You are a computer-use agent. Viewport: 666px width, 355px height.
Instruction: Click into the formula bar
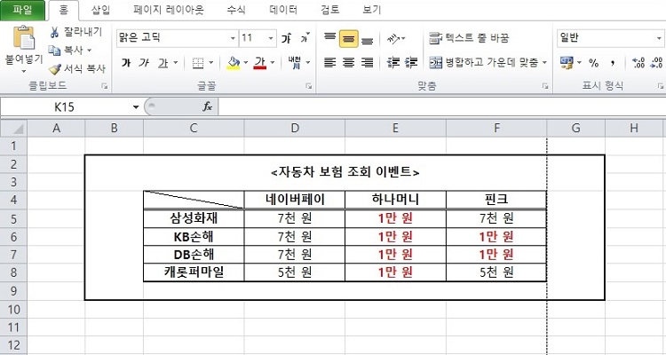coord(441,107)
